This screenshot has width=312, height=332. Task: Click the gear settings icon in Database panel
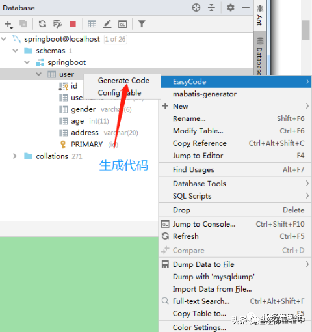[x=231, y=8]
